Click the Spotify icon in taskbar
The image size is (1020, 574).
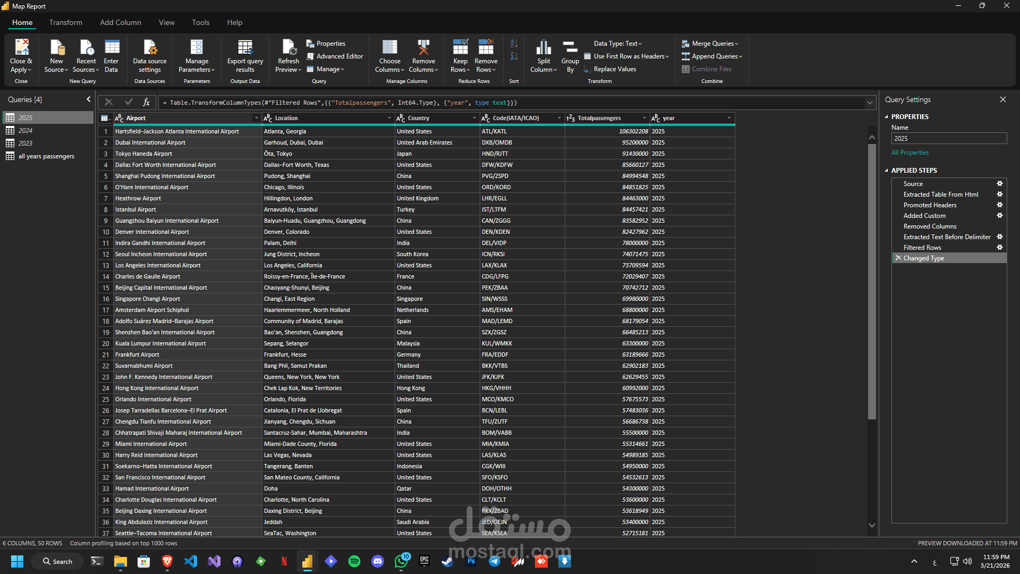pos(354,561)
